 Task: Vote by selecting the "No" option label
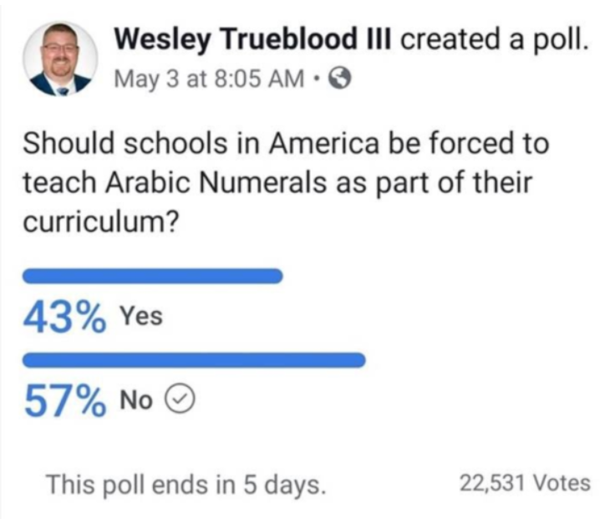click(x=136, y=401)
